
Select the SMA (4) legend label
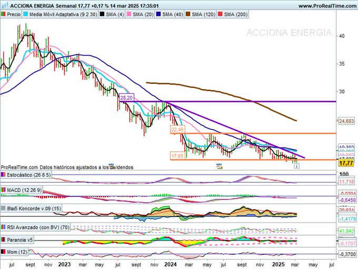point(115,14)
